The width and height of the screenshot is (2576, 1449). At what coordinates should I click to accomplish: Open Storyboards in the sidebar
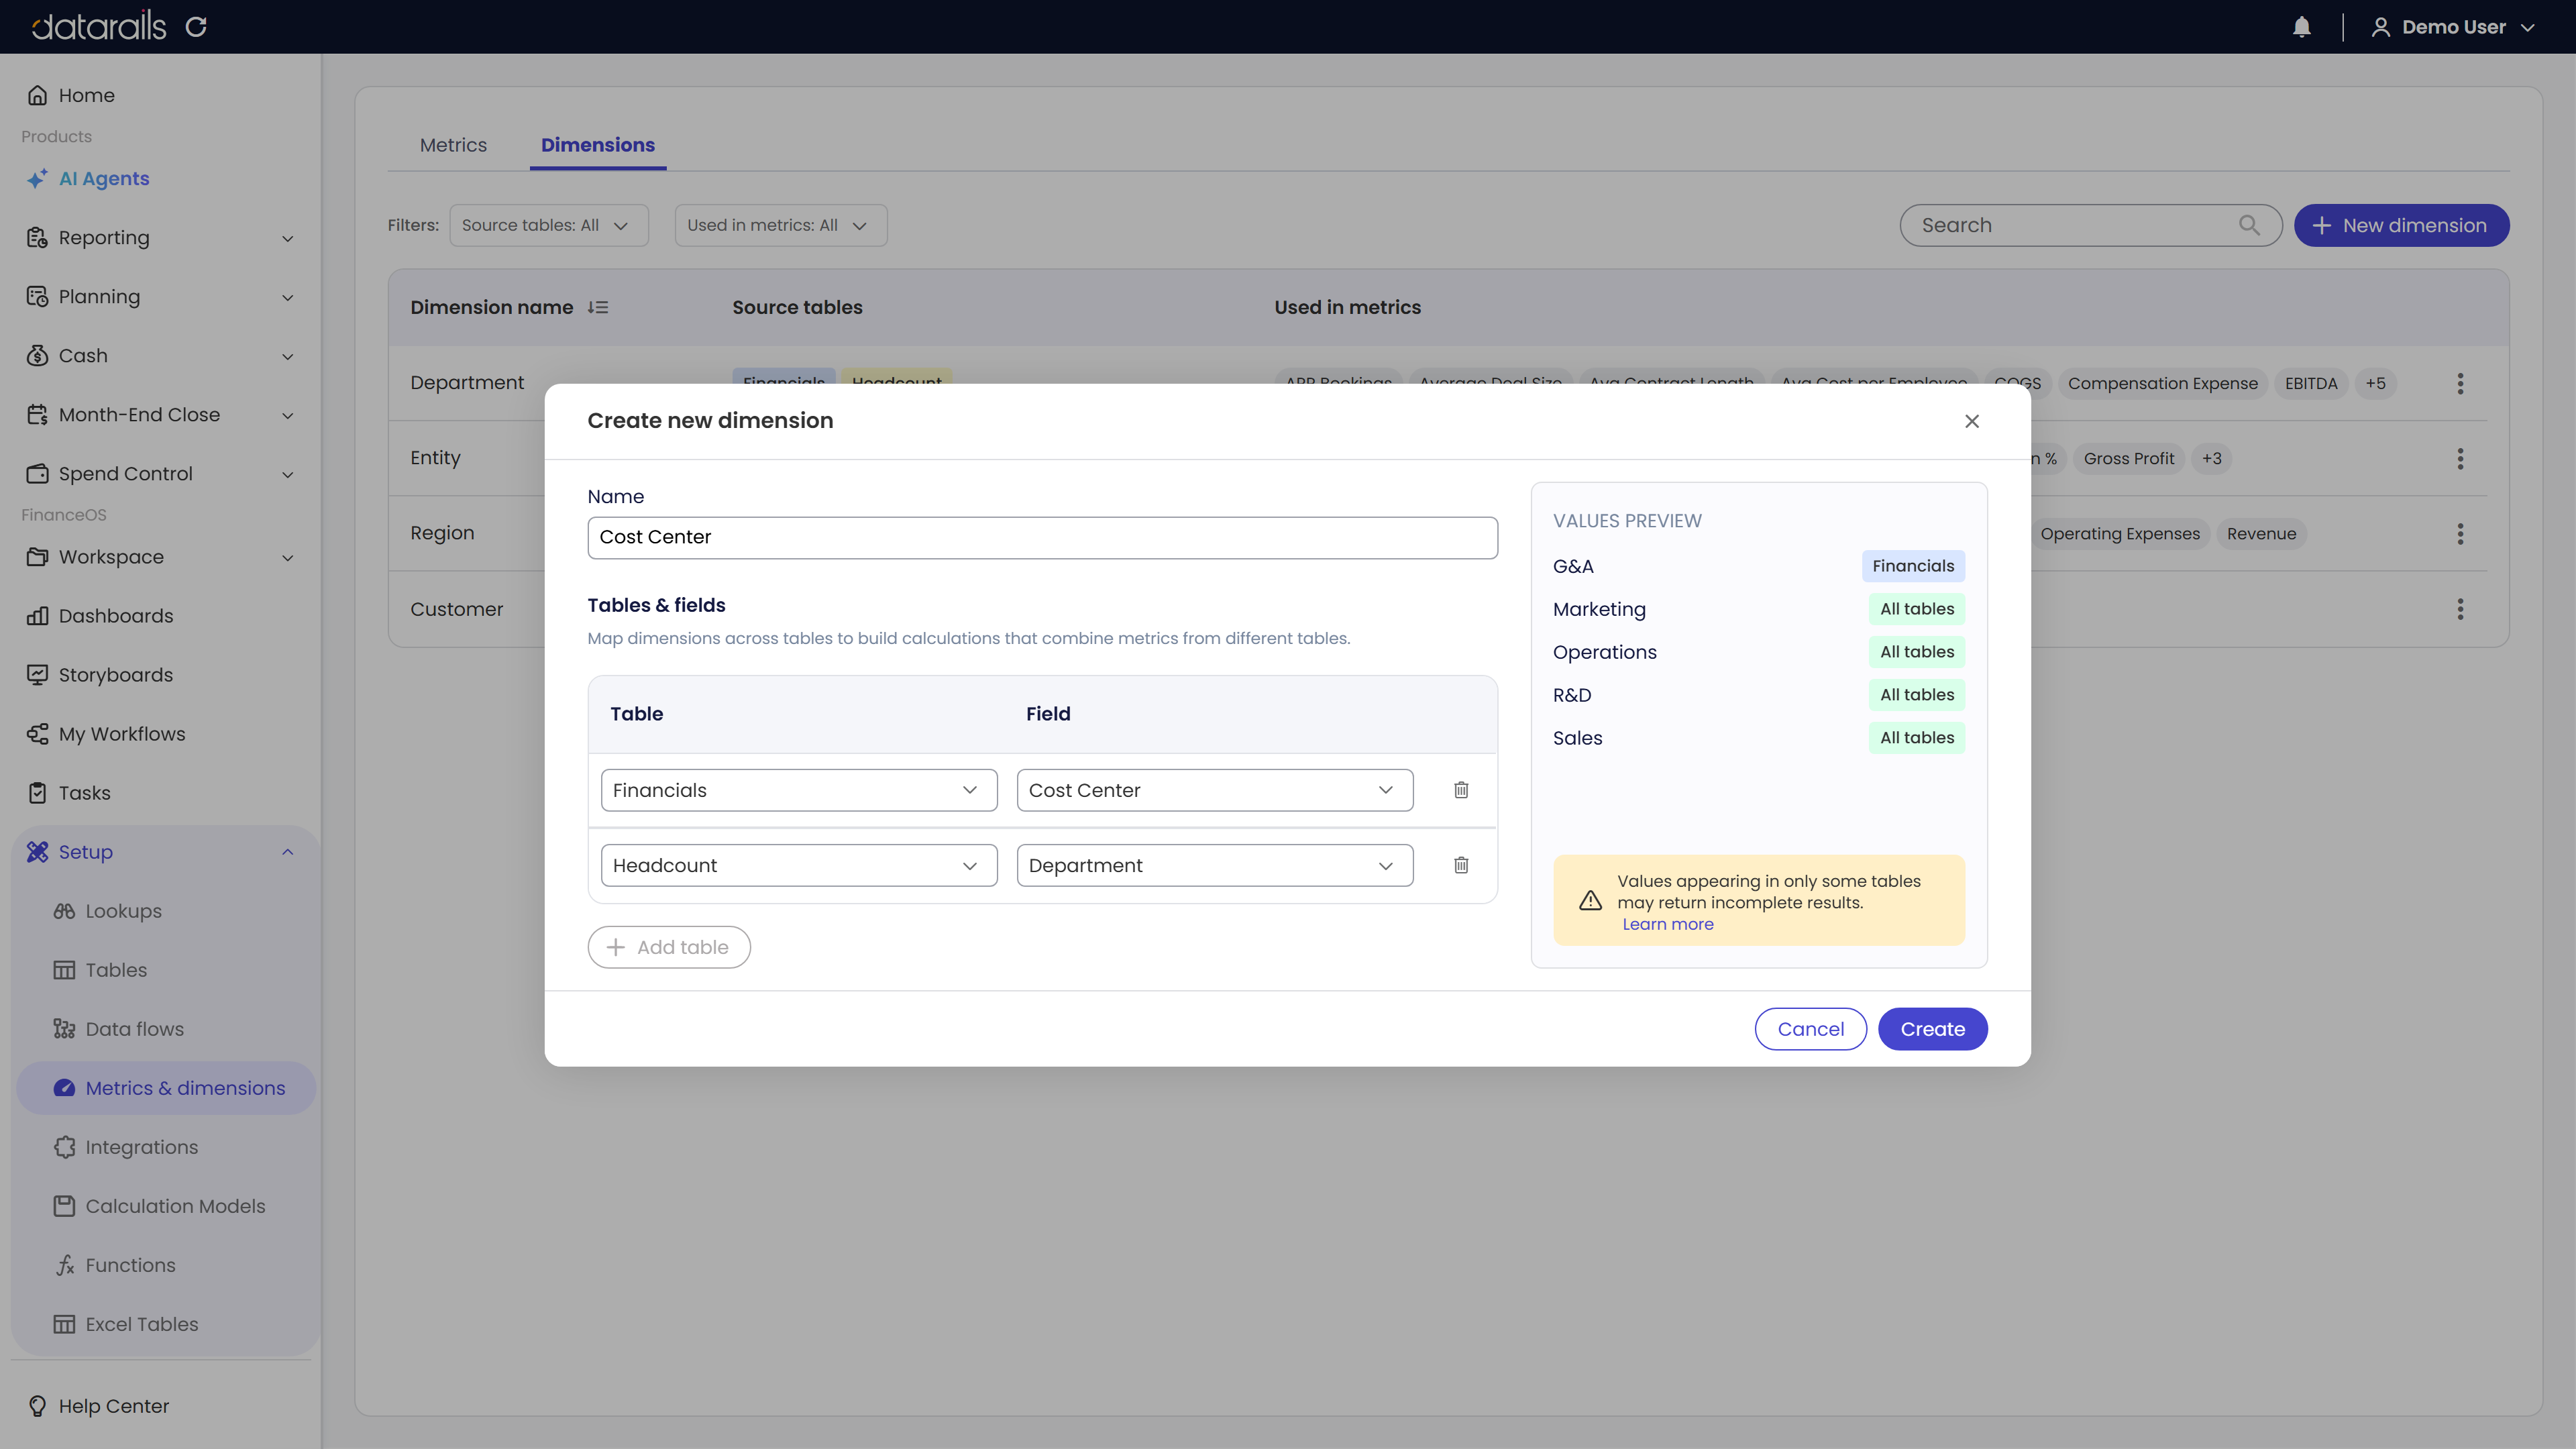(x=116, y=675)
